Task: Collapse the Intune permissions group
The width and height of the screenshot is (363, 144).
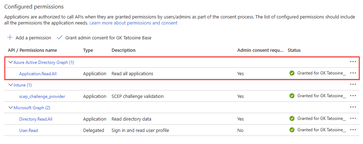Action: pos(10,85)
